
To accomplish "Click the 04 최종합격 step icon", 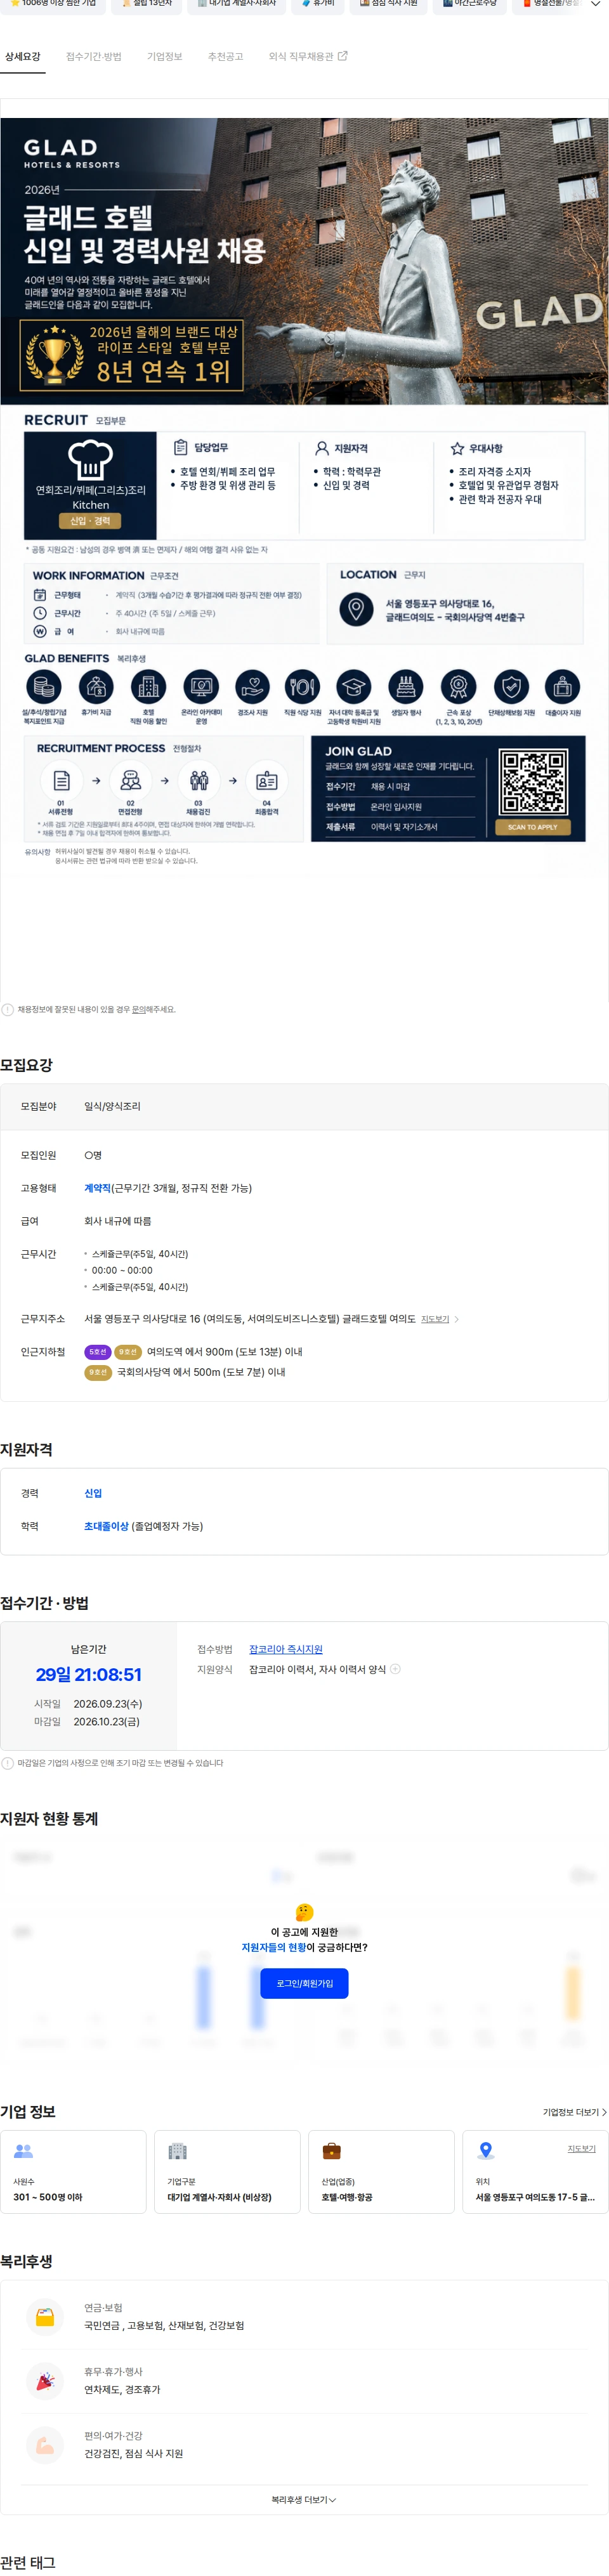I will [266, 780].
